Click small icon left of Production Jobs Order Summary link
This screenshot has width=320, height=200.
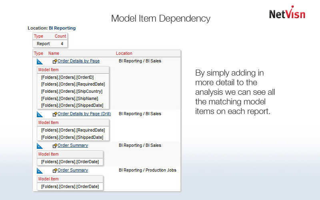(x=55, y=170)
